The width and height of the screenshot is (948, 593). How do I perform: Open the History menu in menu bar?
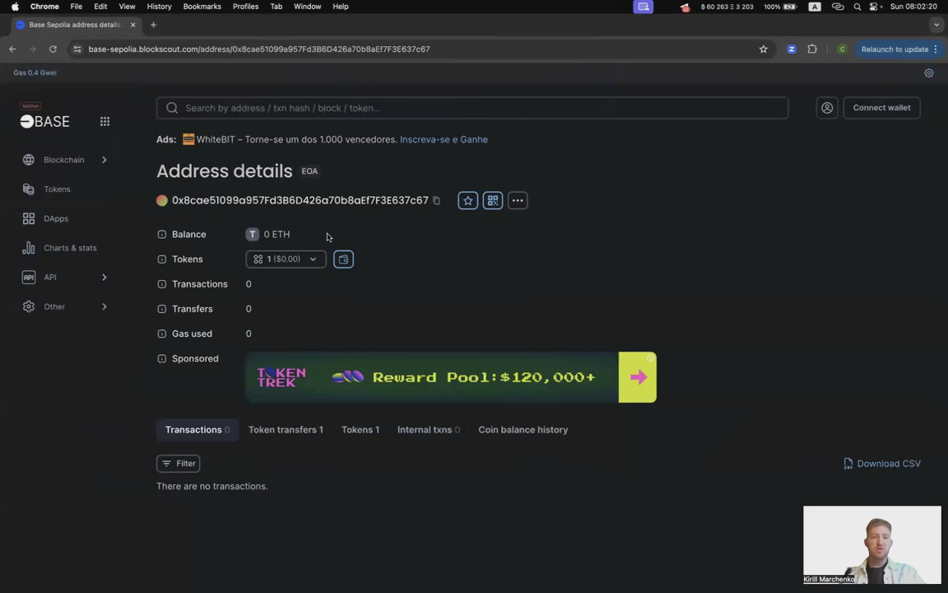tap(159, 7)
